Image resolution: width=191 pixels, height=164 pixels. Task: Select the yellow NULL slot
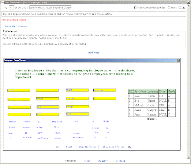pos(78,114)
